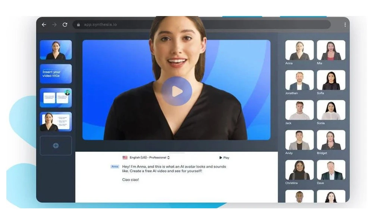The height and width of the screenshot is (224, 373).
Task: Click Play to preview Anna's voiceover
Action: point(223,157)
